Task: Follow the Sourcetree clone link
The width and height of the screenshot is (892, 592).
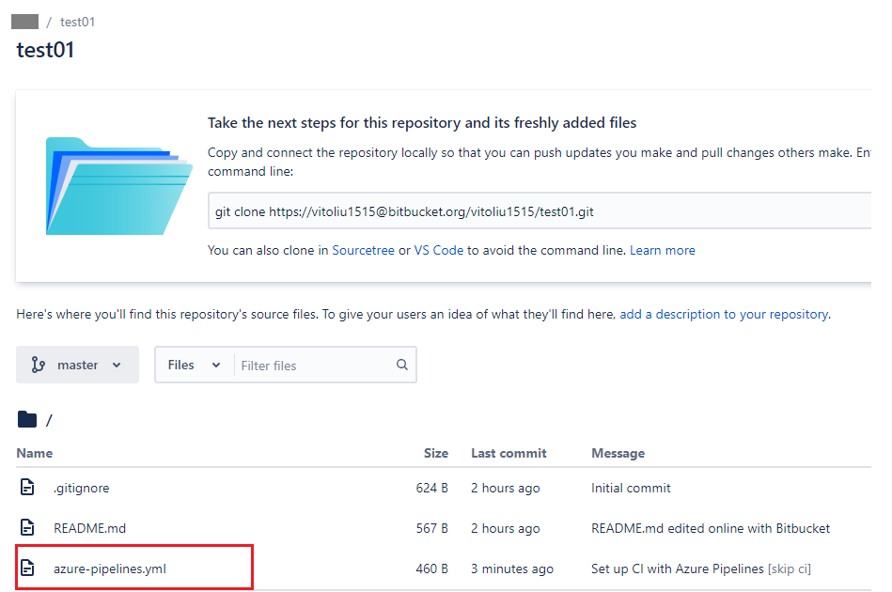Action: coord(363,250)
